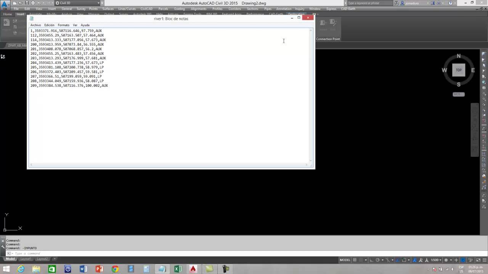Image resolution: width=488 pixels, height=274 pixels.
Task: Click the Help question mark icon
Action: click(x=451, y=3)
